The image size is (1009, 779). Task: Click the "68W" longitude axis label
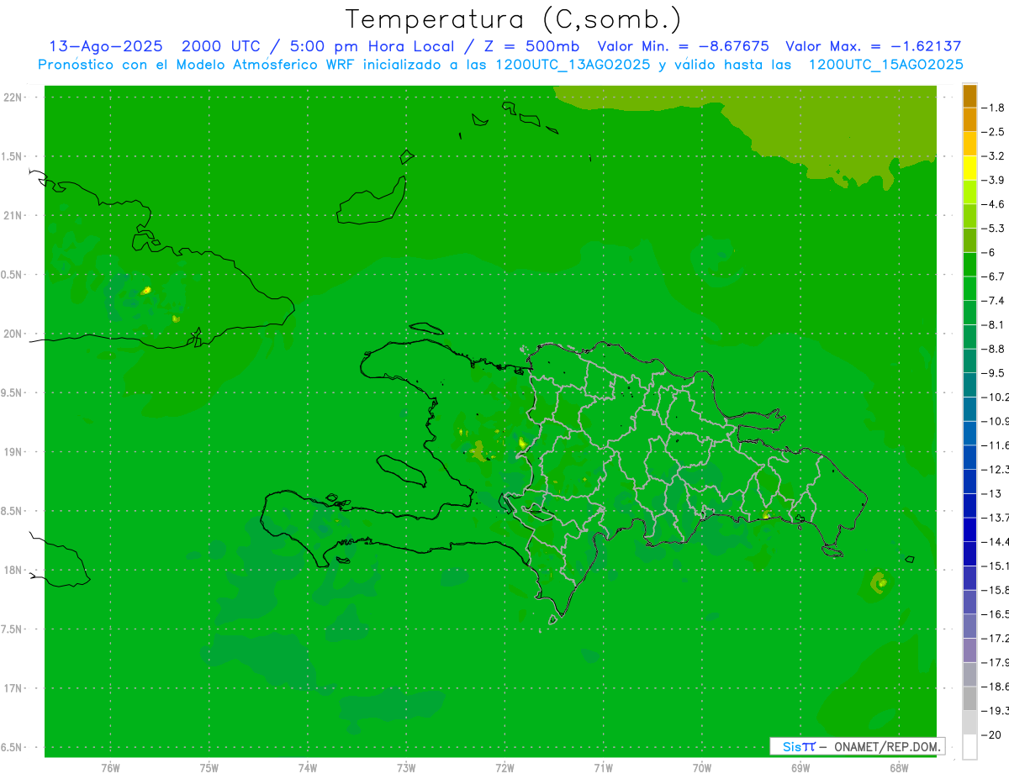[899, 767]
